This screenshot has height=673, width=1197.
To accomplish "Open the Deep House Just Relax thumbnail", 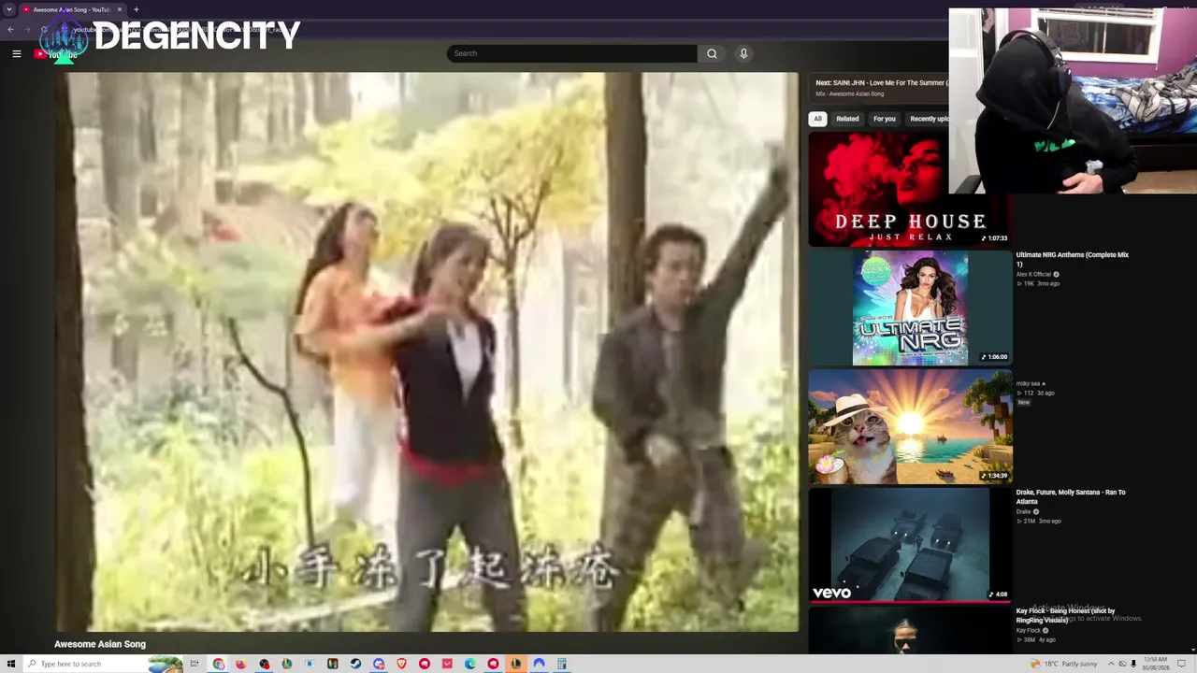I will [910, 189].
